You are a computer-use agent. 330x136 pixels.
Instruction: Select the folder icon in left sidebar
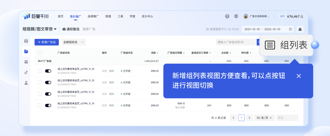26,51
